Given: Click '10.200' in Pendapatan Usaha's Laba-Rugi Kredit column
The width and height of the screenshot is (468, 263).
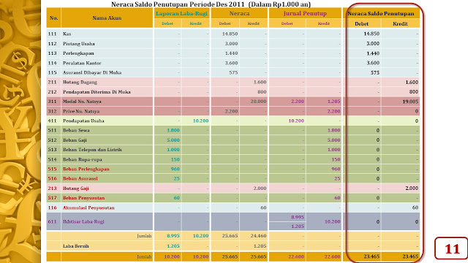Looking at the screenshot, I should (200, 121).
